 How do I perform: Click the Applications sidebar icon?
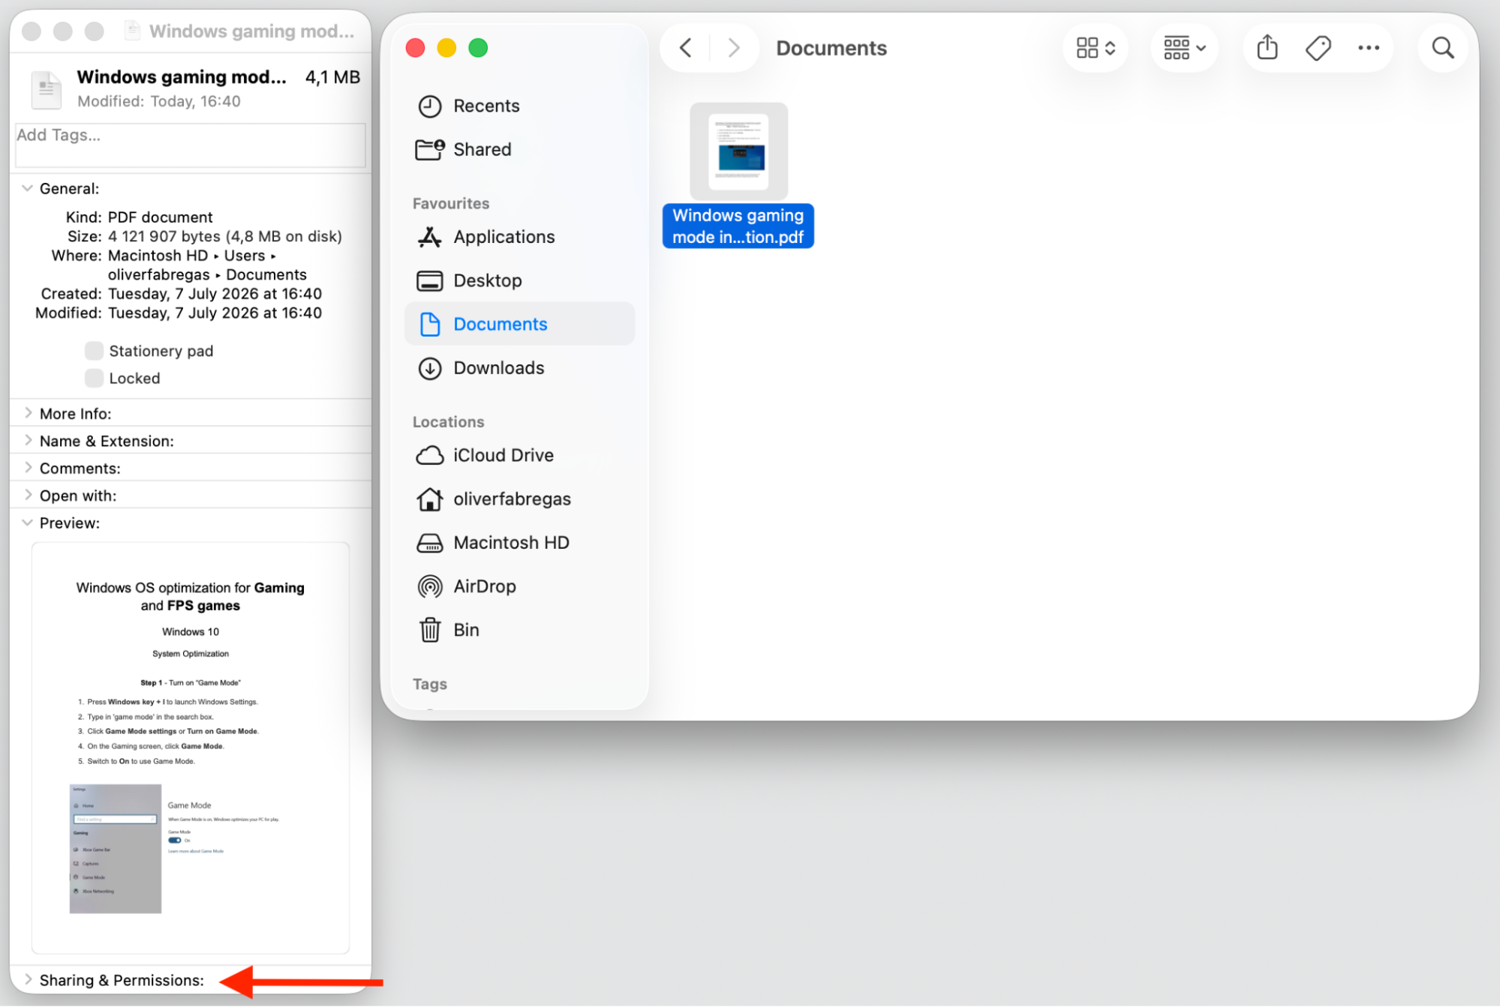tap(429, 237)
